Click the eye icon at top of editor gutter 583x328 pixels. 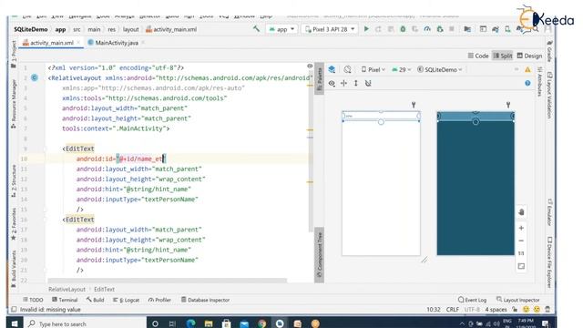[x=310, y=67]
